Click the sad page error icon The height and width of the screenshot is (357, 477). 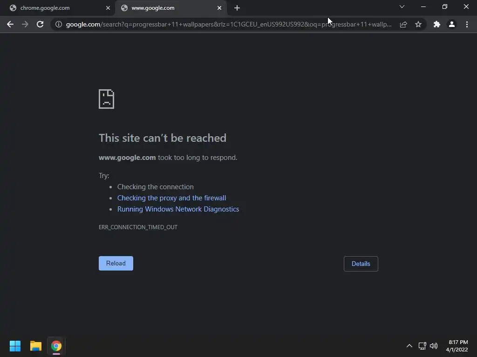107,99
